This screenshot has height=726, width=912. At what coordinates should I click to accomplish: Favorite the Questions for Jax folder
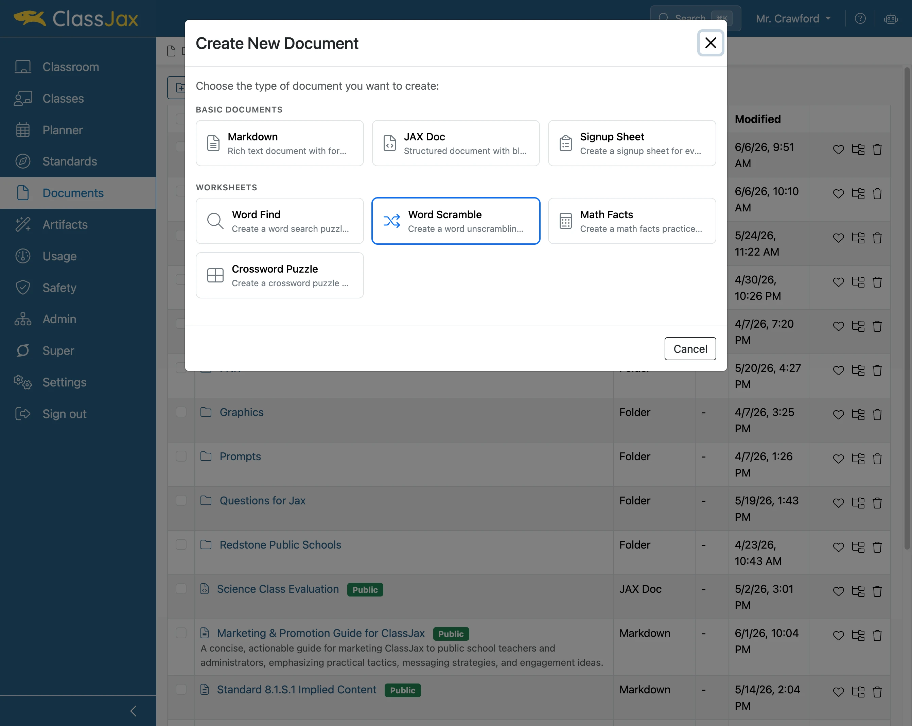(838, 503)
